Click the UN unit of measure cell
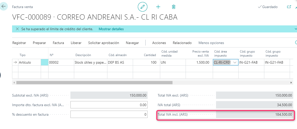Screen dimensions: 297x129 point(173,62)
